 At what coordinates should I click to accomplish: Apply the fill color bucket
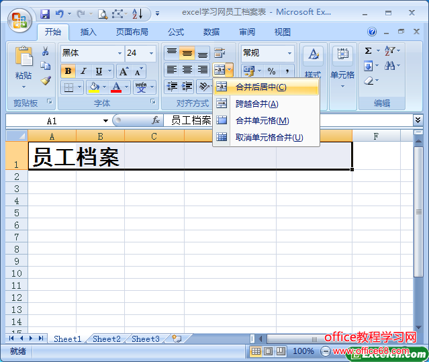pos(94,87)
